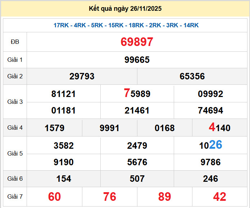Select the Giải 7 number 42
The image size is (250, 208).
[219, 197]
